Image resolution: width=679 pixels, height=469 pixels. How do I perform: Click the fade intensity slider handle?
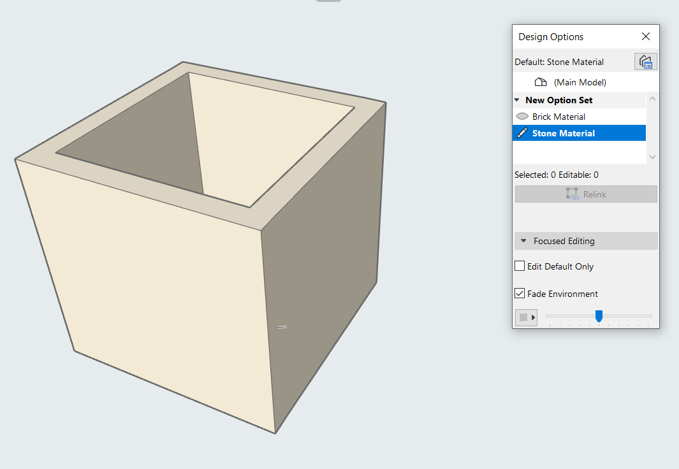point(599,316)
